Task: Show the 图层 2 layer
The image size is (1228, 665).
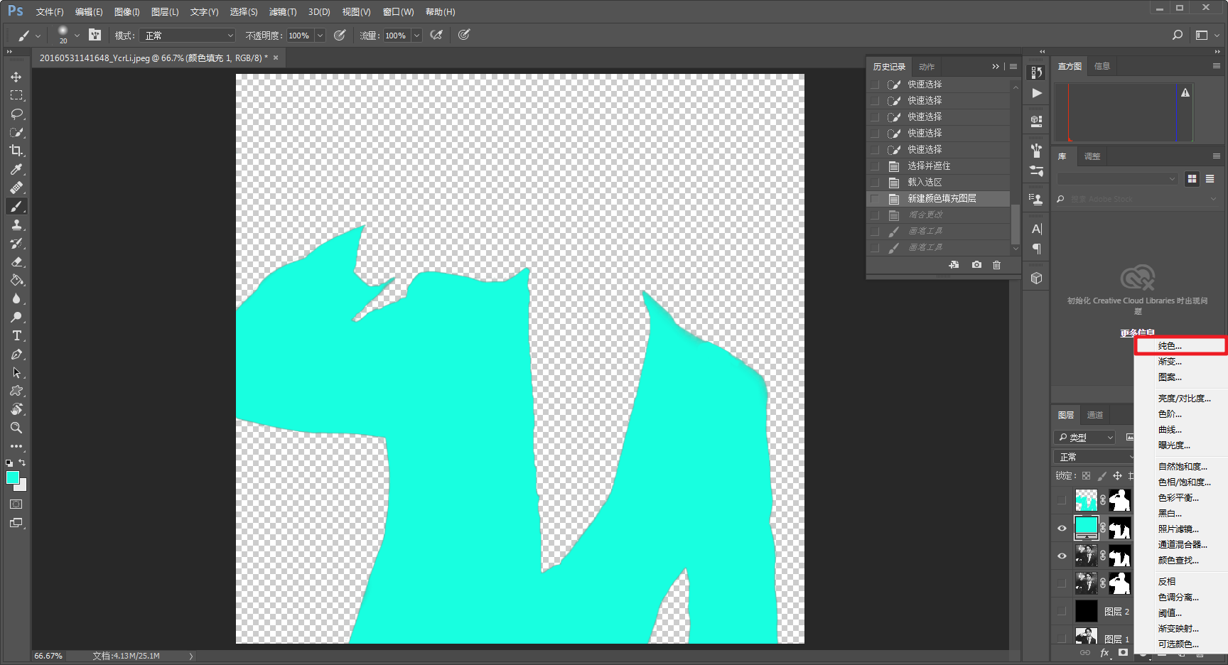Action: click(x=1062, y=611)
